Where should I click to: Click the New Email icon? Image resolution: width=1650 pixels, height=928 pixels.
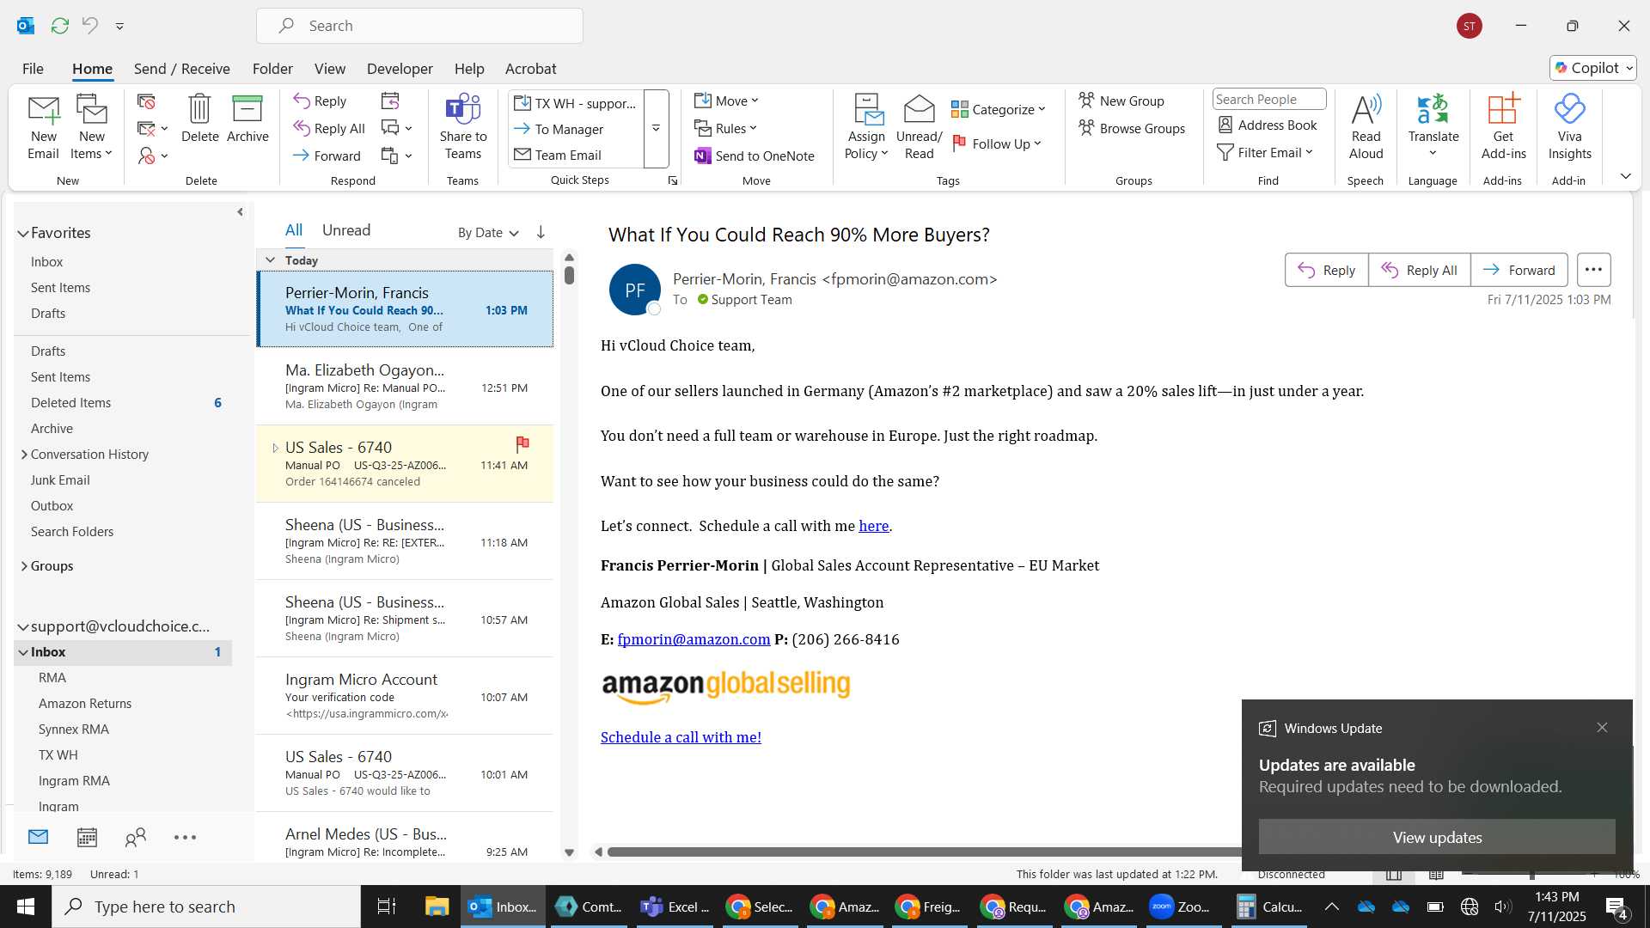tap(43, 112)
